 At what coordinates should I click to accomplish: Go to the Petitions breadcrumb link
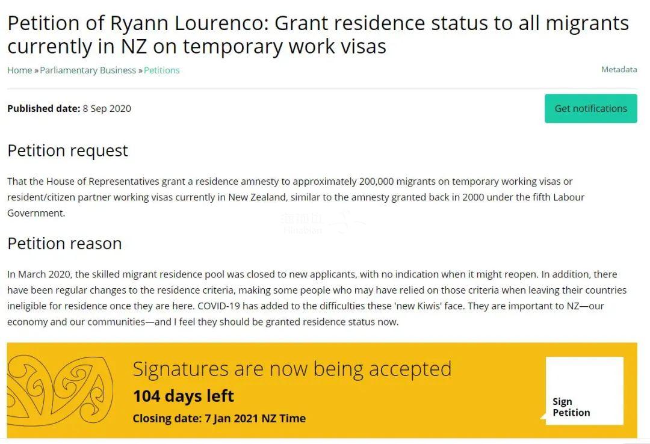tap(162, 70)
